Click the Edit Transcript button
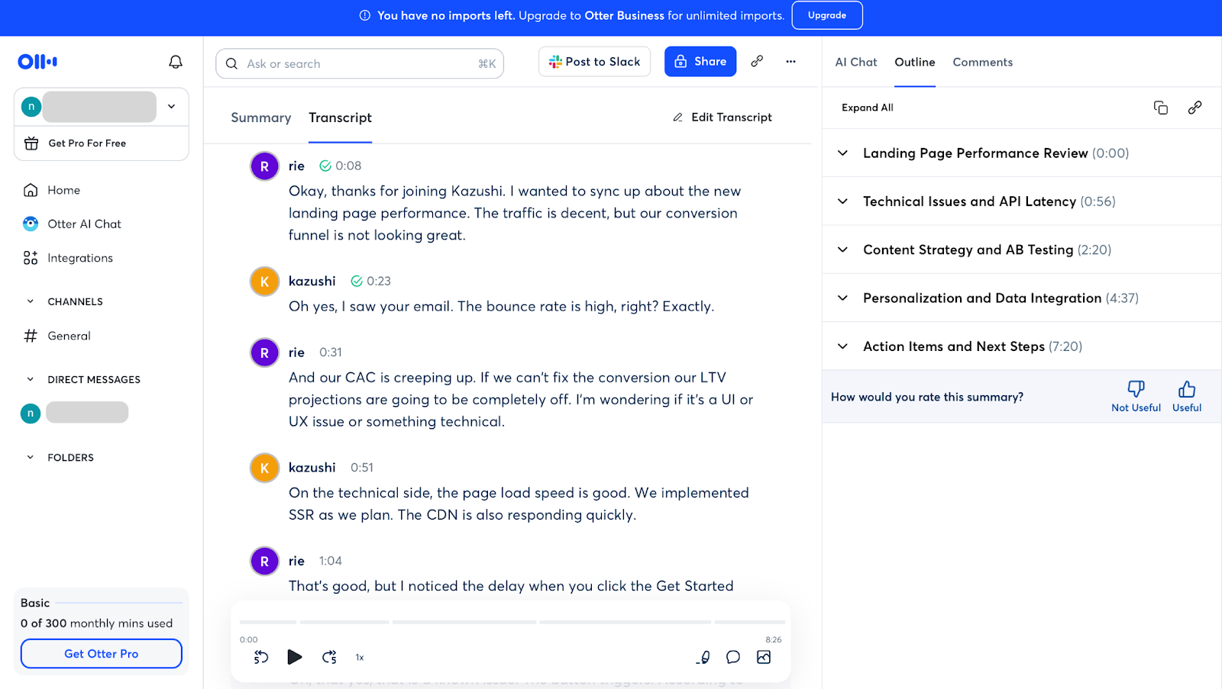Viewport: 1222px width, 689px height. 722,118
